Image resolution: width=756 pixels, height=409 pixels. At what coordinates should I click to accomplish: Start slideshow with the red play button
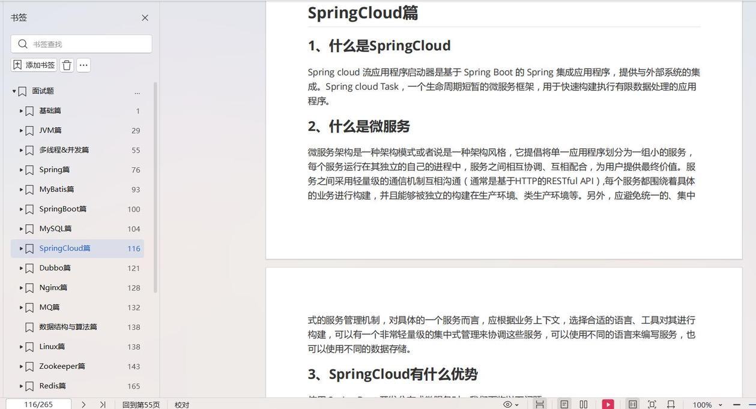(x=608, y=404)
